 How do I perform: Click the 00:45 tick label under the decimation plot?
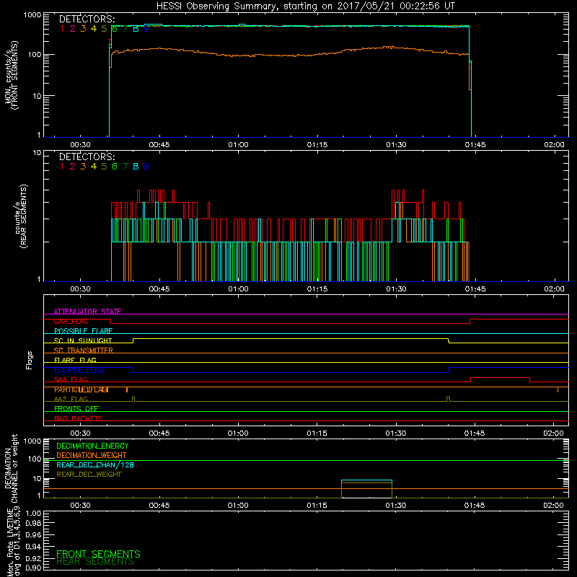(x=159, y=506)
